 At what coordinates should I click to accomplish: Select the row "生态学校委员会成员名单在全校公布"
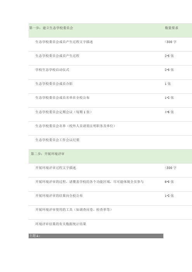(x=62, y=98)
